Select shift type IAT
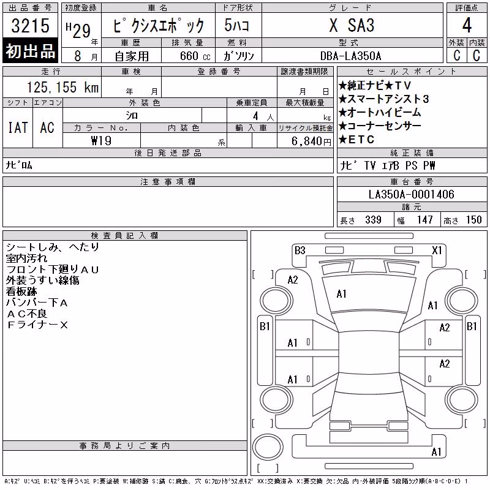 pos(18,127)
